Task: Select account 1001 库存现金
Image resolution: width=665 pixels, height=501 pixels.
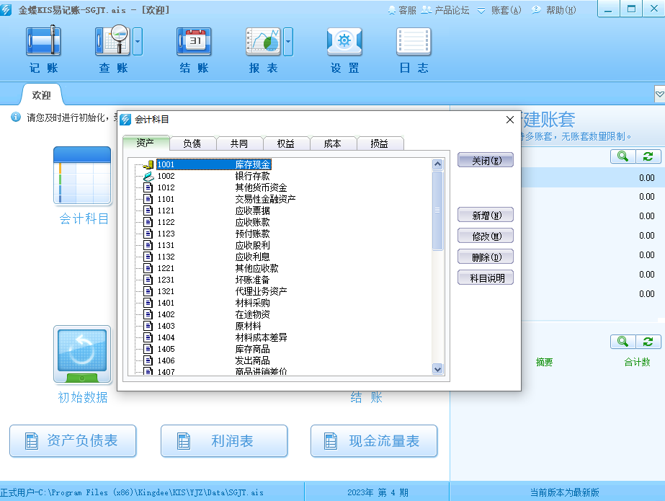Action: 214,164
